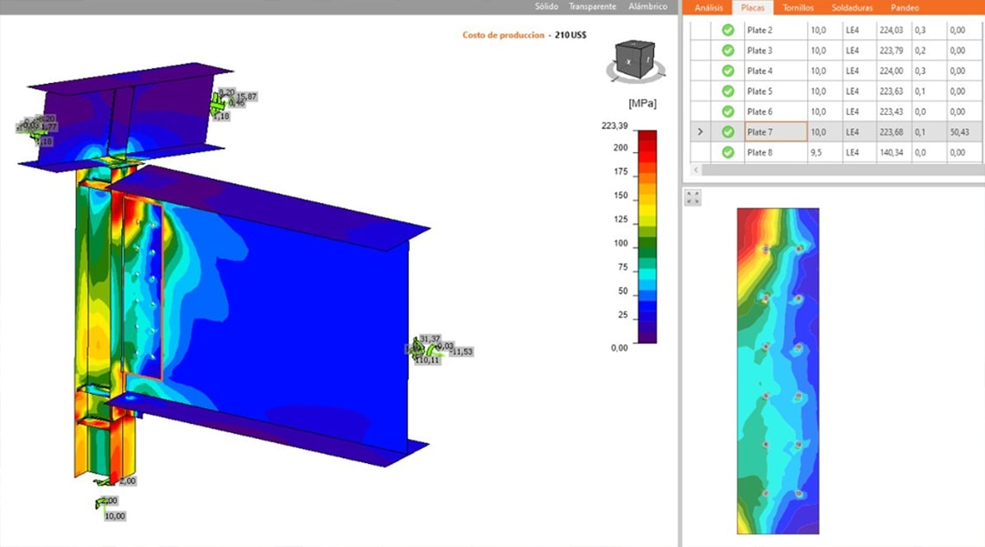Select the load arrow icon below the column base
985x547 pixels.
102,502
